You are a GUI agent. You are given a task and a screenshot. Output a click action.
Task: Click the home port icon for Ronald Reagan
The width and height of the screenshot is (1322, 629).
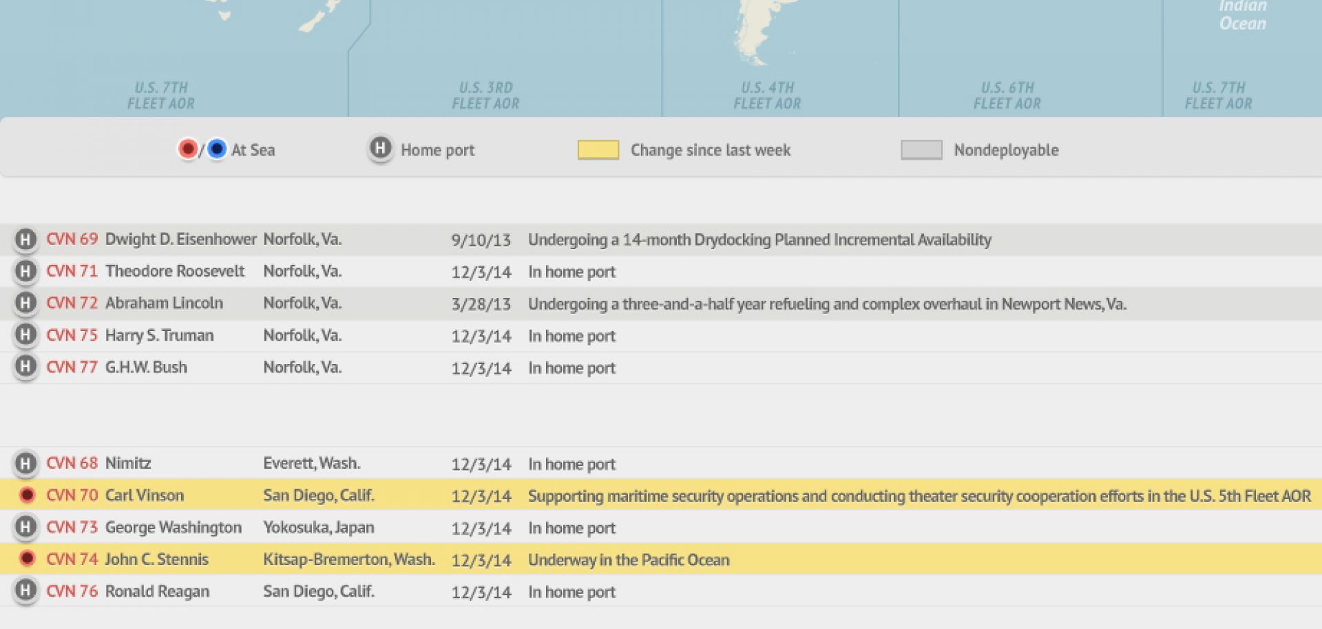pyautogui.click(x=25, y=590)
